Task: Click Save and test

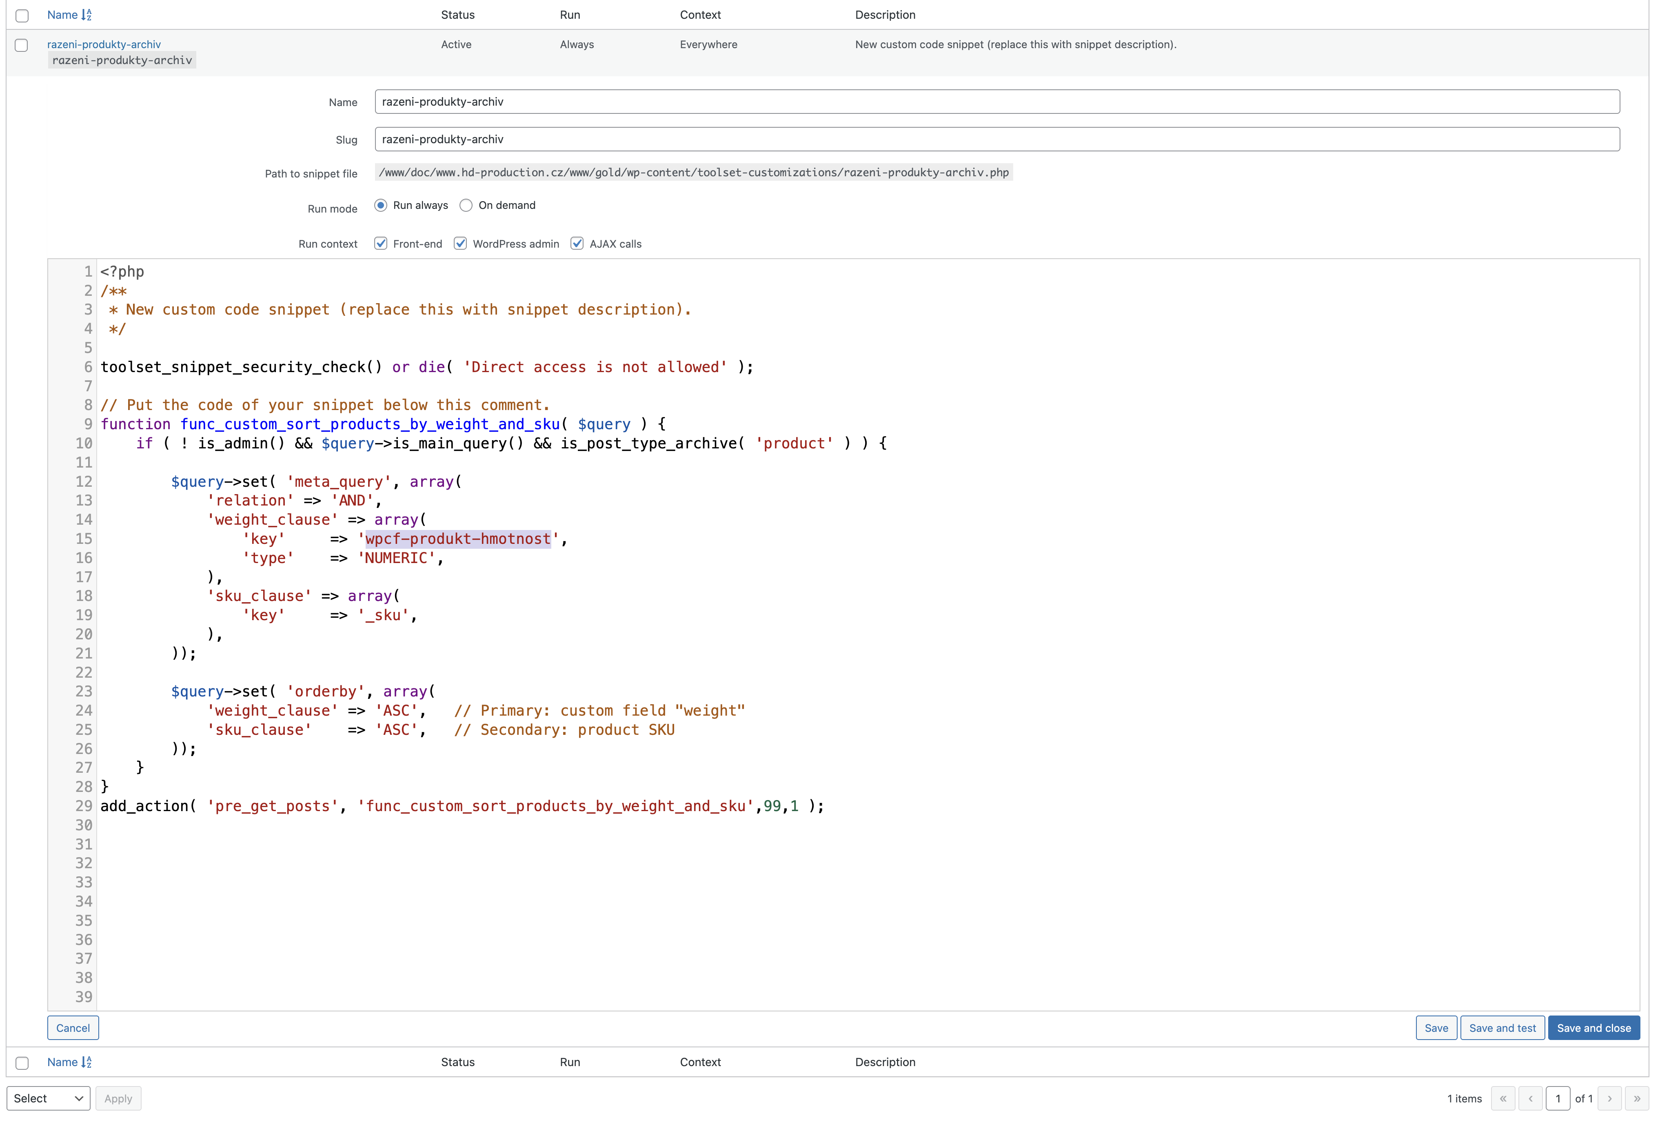Action: 1502,1028
